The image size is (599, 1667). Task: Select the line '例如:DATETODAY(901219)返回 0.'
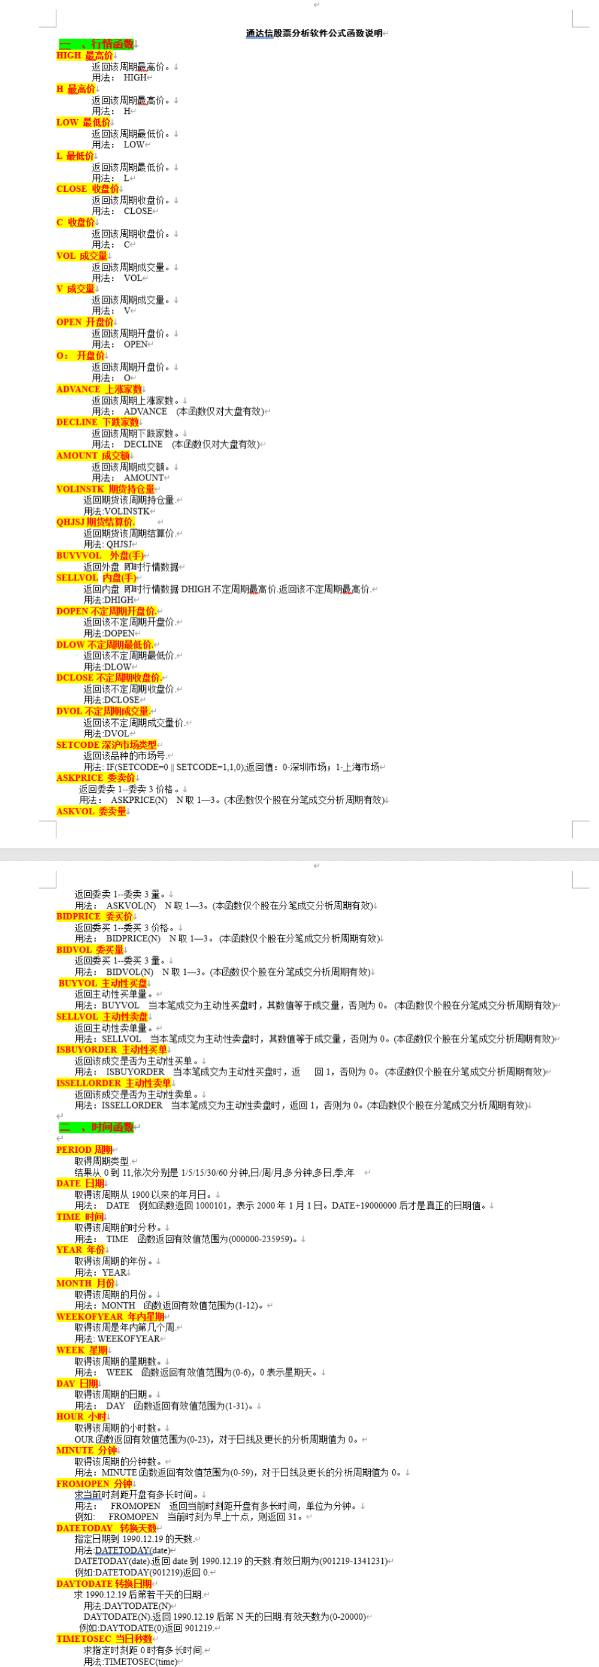click(x=143, y=1572)
